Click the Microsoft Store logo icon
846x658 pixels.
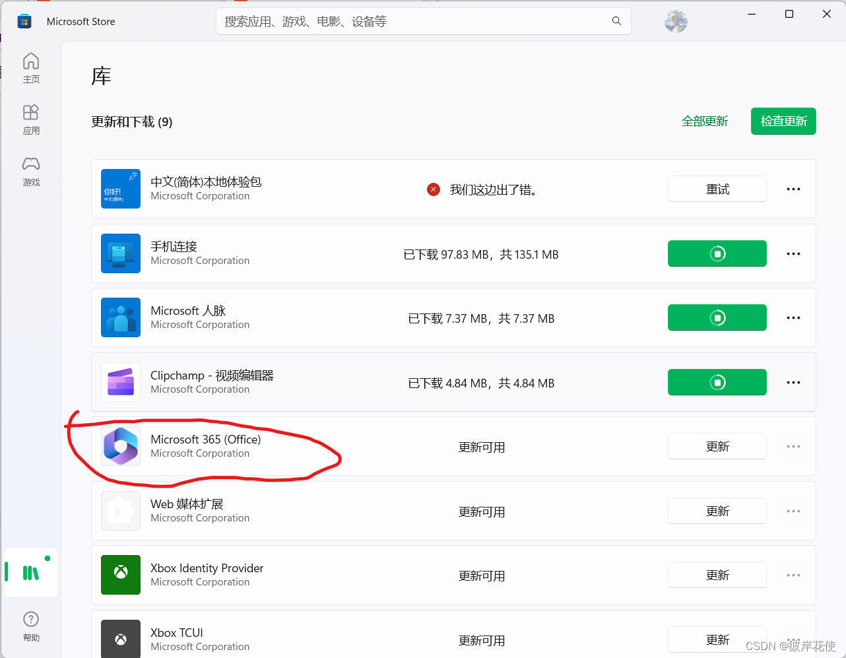(24, 22)
